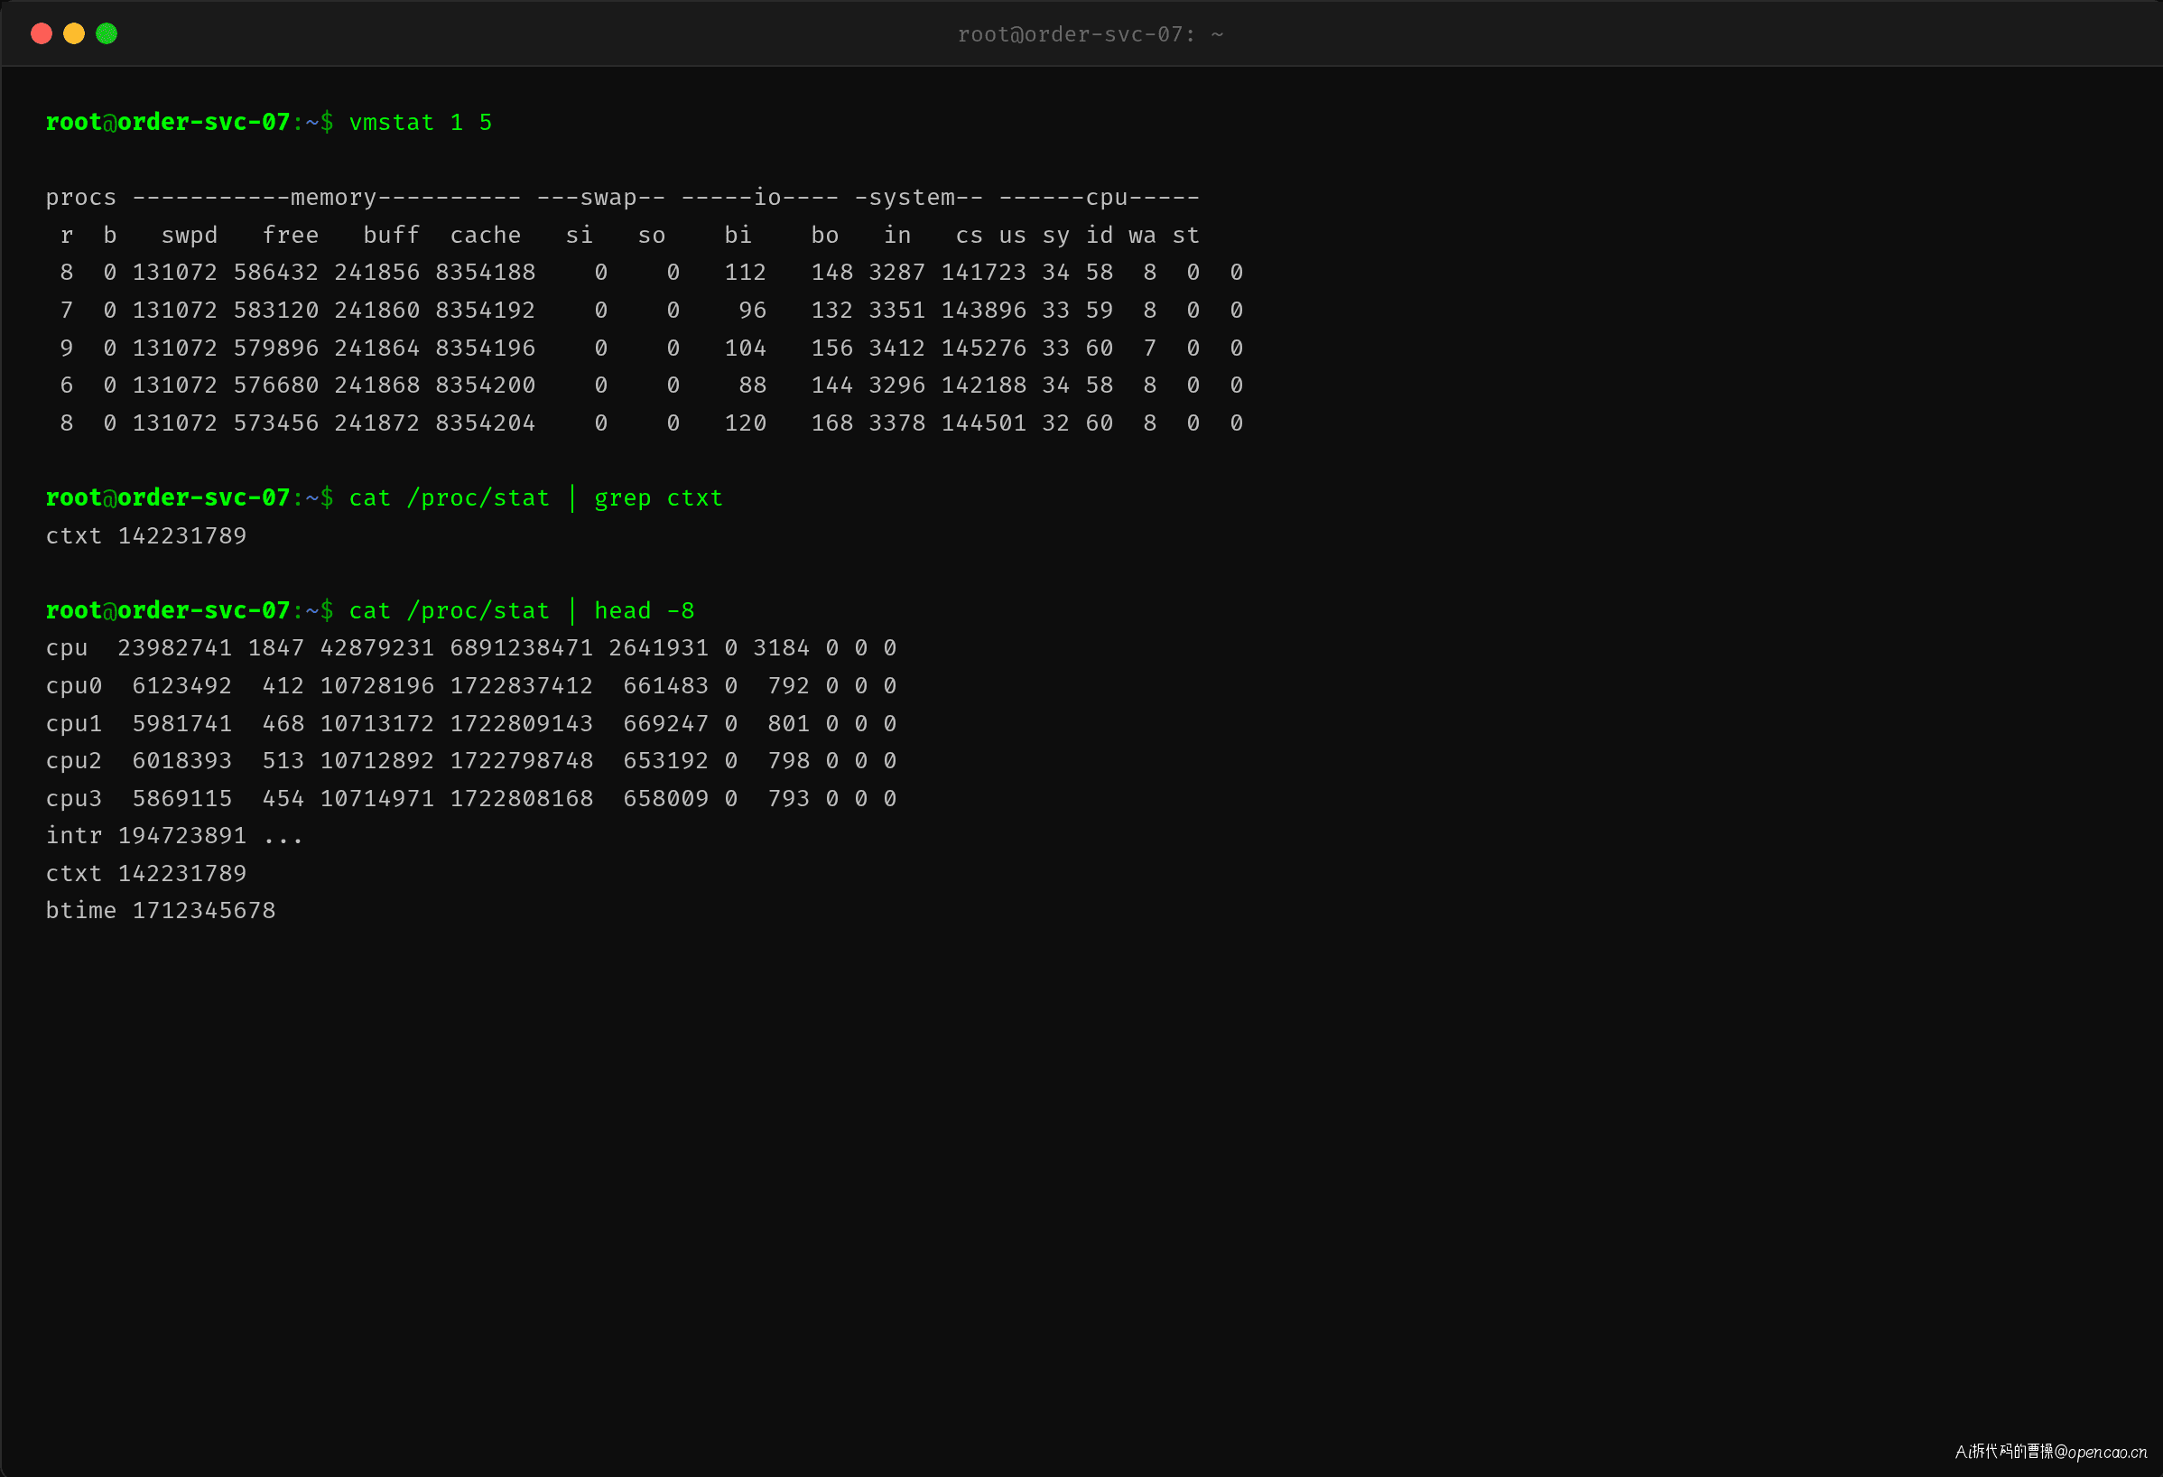Viewport: 2163px width, 1477px height.
Task: Select the 'swpd' column header
Action: pyautogui.click(x=190, y=236)
